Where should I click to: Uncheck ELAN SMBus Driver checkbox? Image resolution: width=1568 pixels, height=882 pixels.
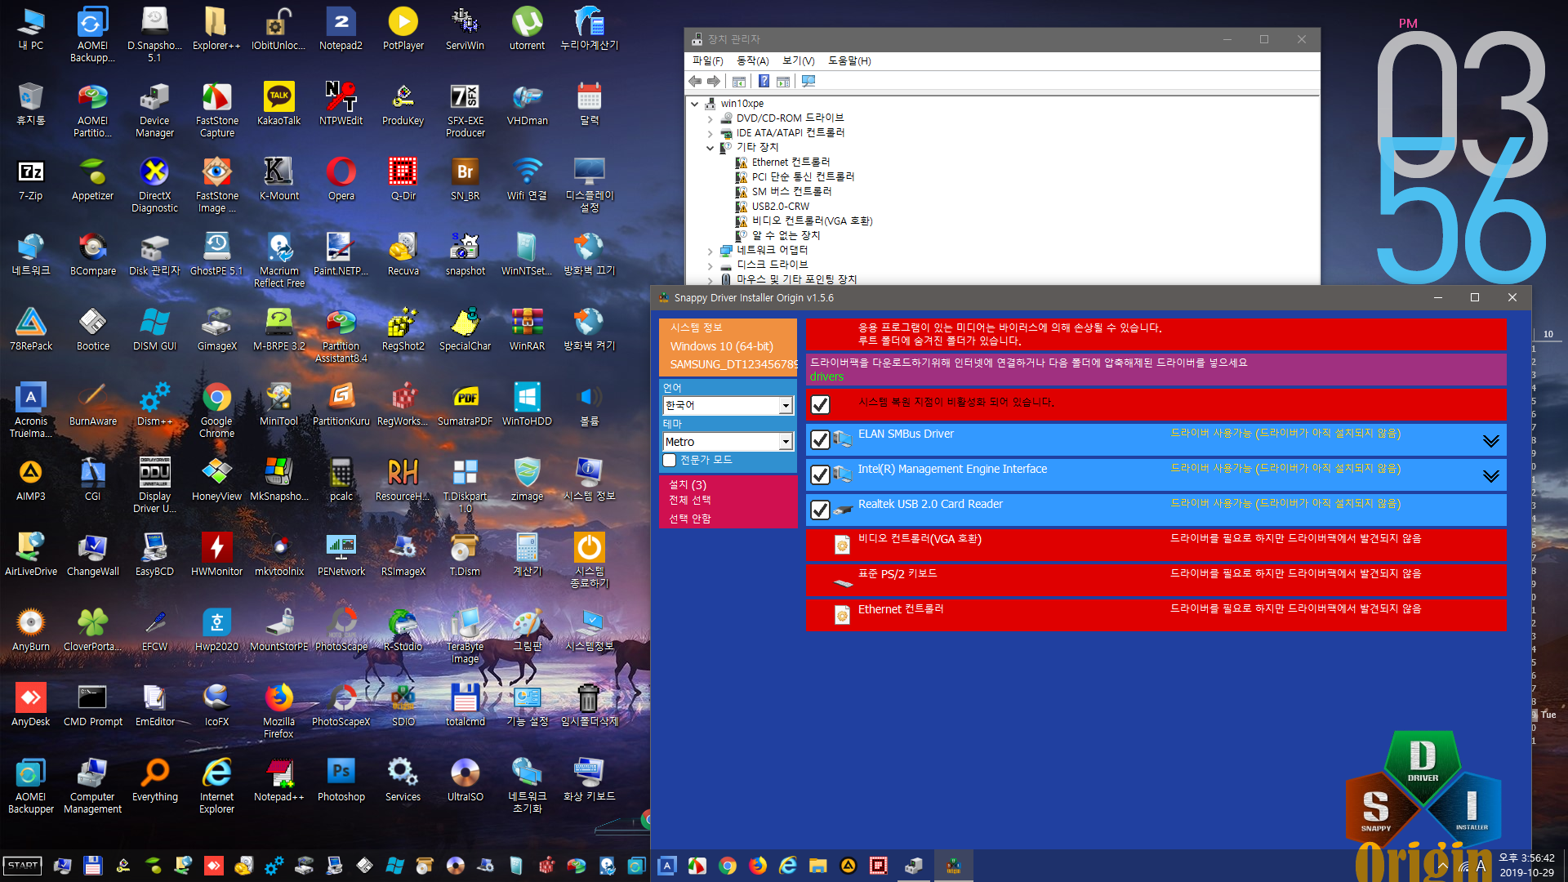[821, 439]
